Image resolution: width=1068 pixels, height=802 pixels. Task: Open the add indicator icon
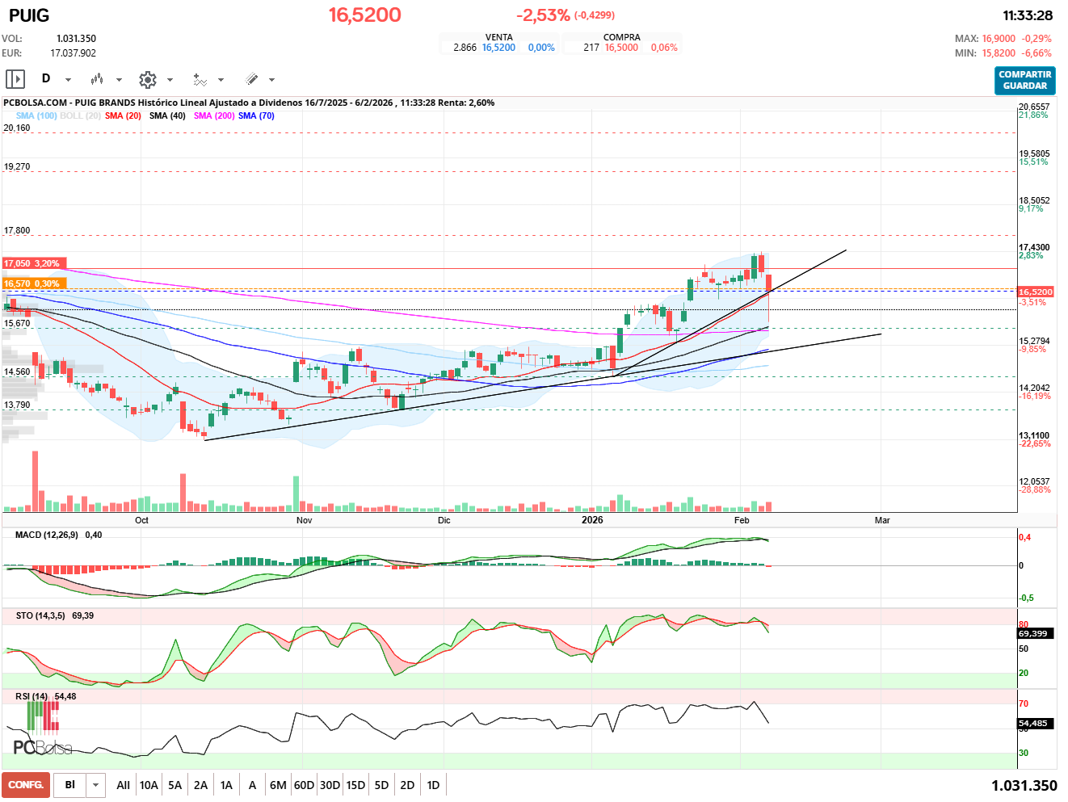(x=200, y=79)
